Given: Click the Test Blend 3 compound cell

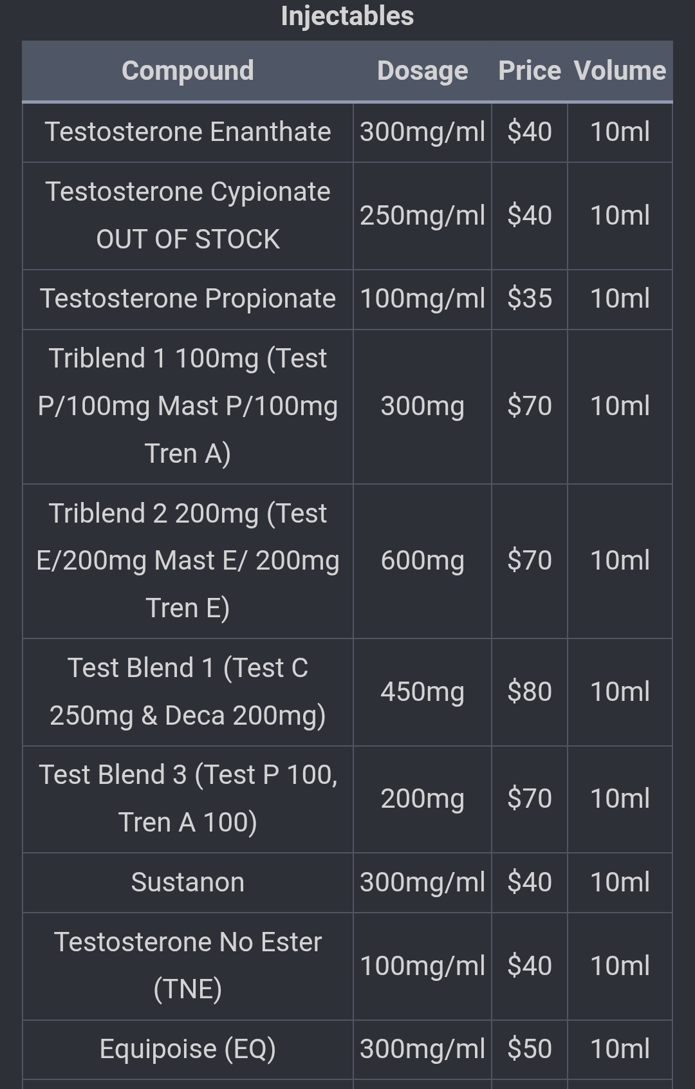Looking at the screenshot, I should point(187,799).
